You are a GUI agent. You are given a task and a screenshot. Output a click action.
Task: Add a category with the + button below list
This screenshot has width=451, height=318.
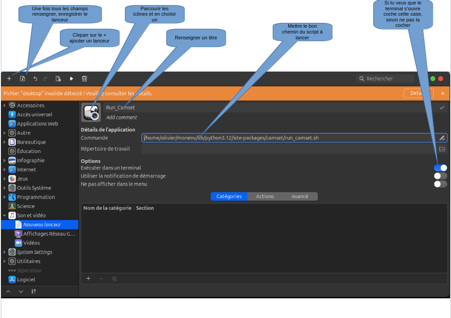click(89, 279)
